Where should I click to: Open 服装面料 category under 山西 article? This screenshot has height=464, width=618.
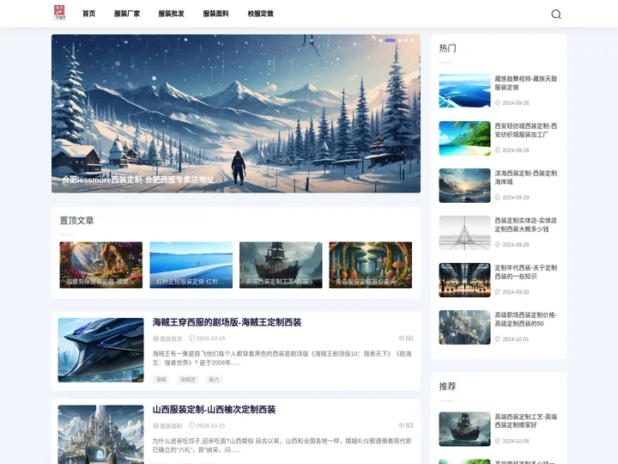171,425
